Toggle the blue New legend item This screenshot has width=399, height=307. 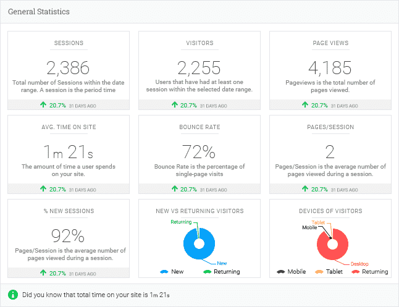point(172,272)
